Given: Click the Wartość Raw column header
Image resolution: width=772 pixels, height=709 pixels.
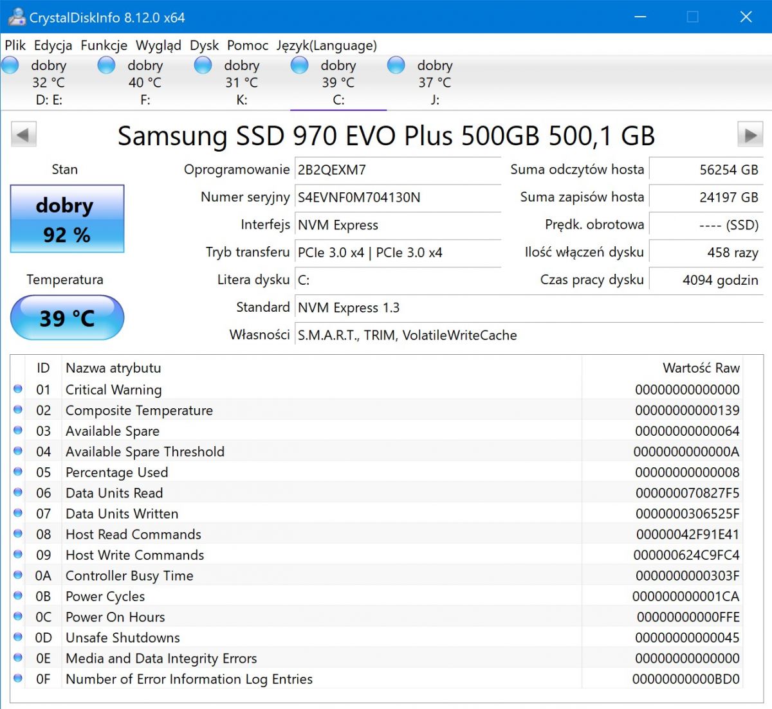Looking at the screenshot, I should 663,368.
